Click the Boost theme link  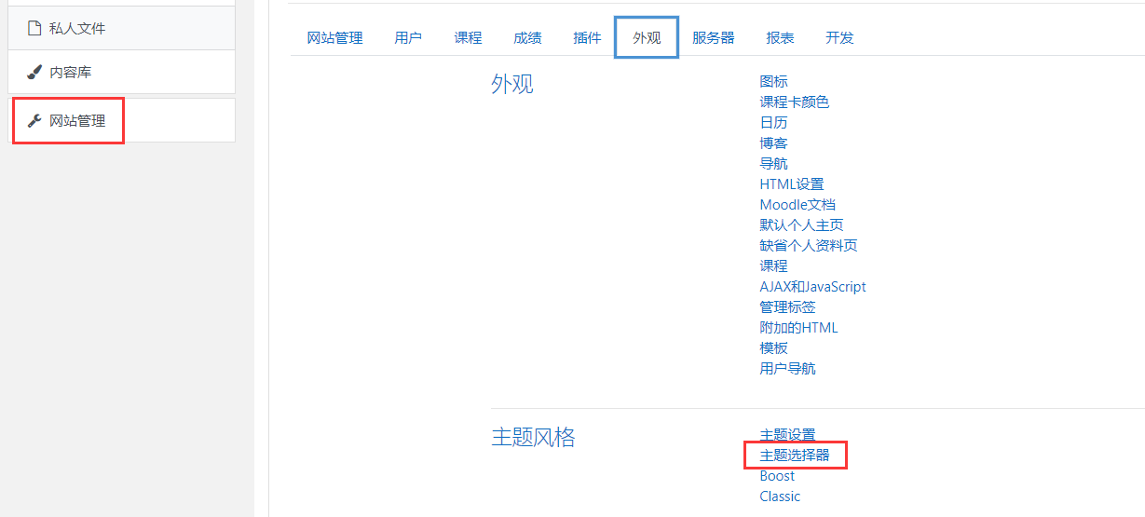pos(777,476)
